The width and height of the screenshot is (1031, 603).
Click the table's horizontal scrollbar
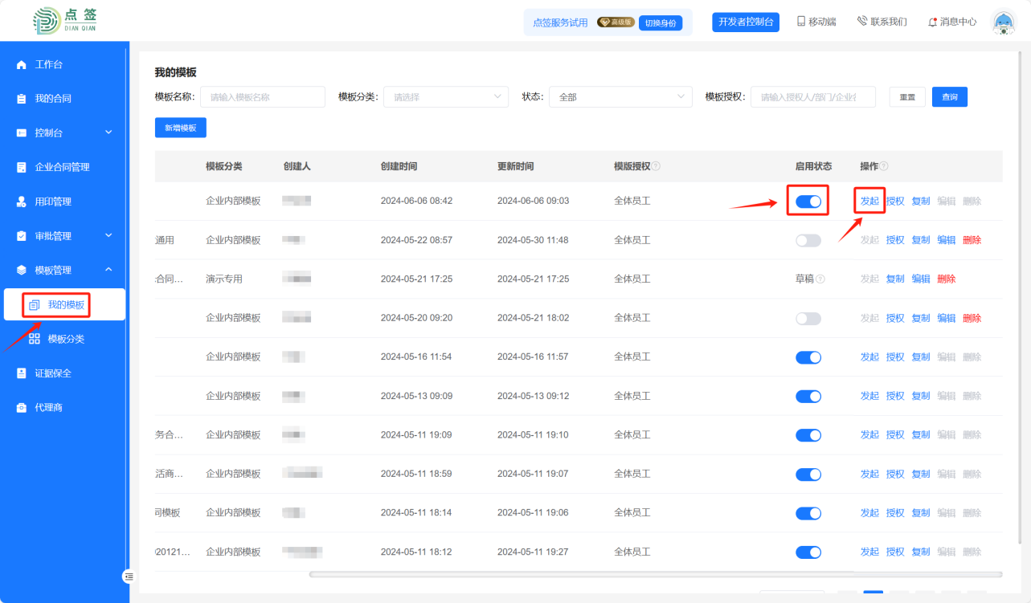(x=656, y=574)
